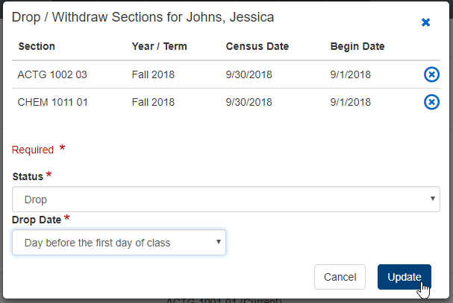
Task: Remove the ACTG 1002 03 section row
Action: [x=431, y=74]
